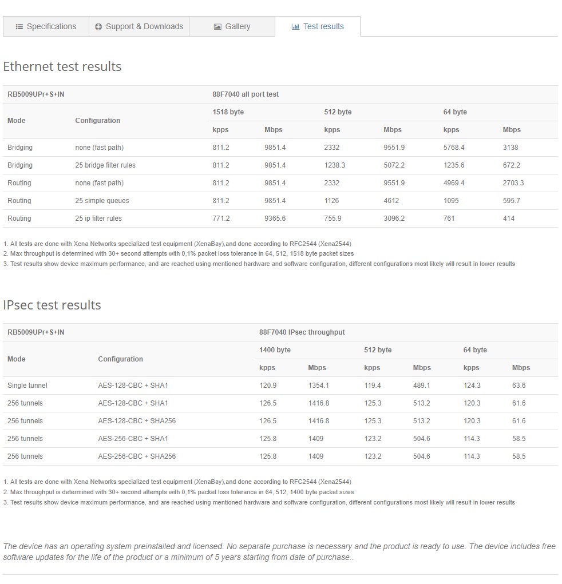Click the 'Single tunnel' mode cell

click(x=27, y=386)
